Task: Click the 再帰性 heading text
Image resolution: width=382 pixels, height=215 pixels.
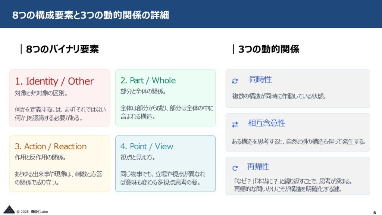Action: pos(258,167)
